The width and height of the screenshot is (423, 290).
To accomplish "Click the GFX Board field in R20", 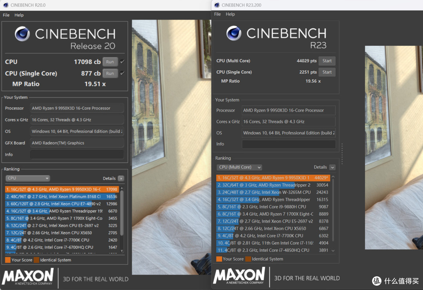I will pyautogui.click(x=77, y=143).
